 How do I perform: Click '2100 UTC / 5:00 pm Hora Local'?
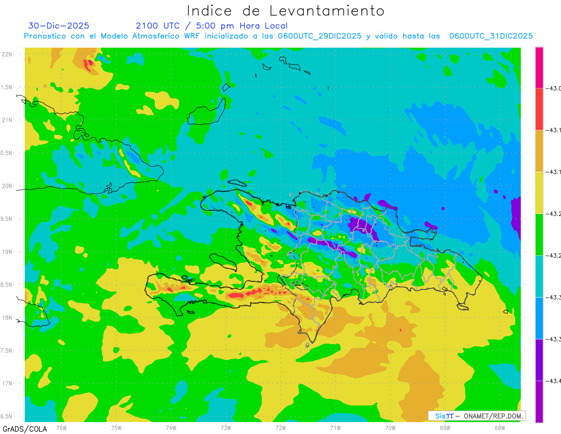pyautogui.click(x=212, y=26)
